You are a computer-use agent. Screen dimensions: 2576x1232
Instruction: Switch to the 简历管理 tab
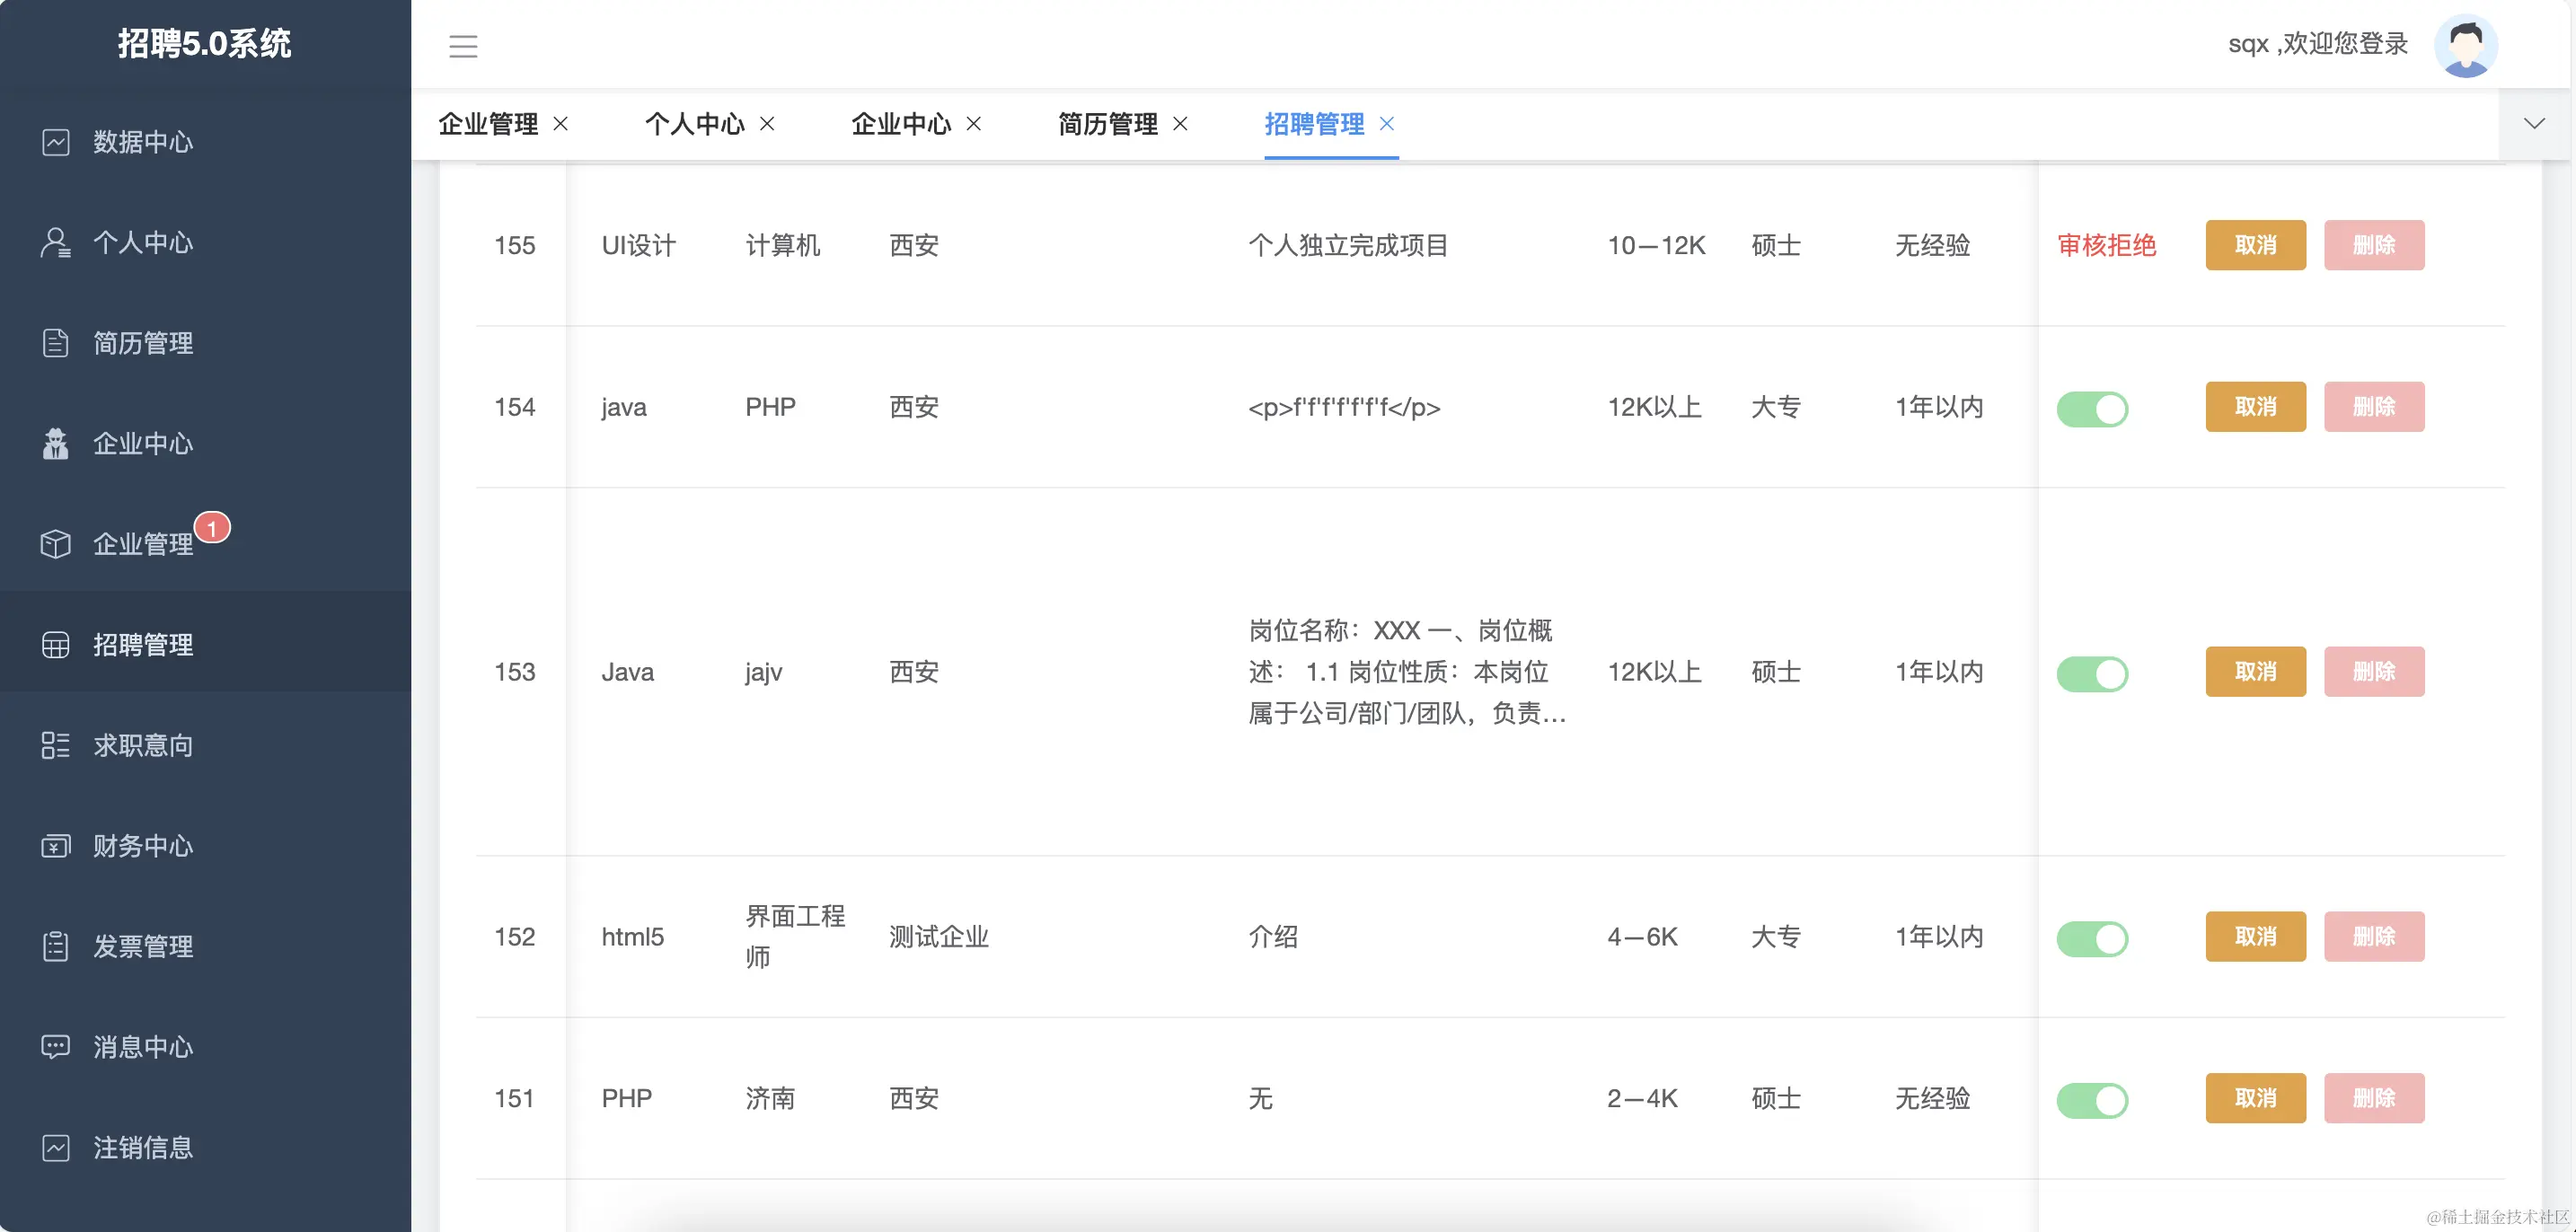click(x=1108, y=124)
